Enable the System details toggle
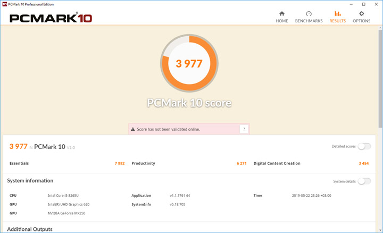Viewport: 383px width, 233px height. [x=364, y=181]
